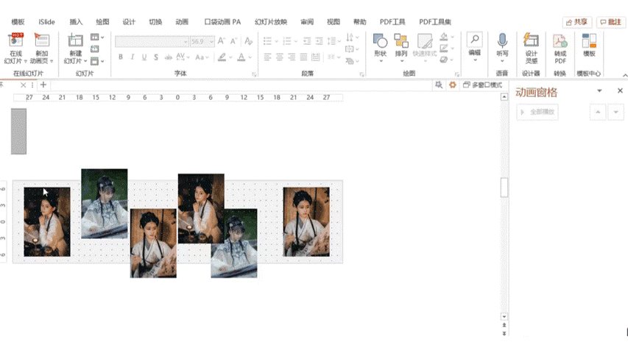Viewport: 628px width, 353px height.
Task: Switch to the 设计 design tab
Action: click(x=129, y=22)
